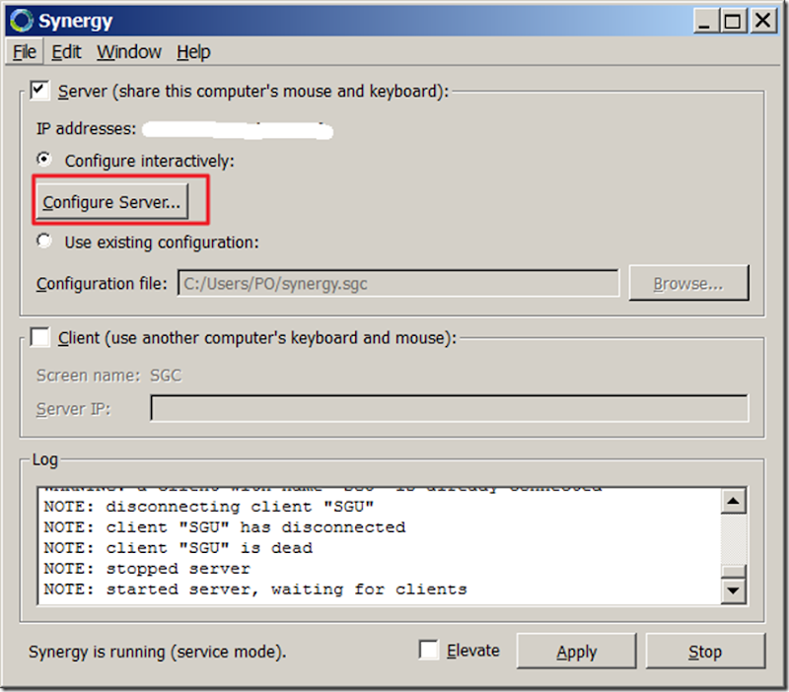Click the log scrollbar up arrow

(x=733, y=501)
